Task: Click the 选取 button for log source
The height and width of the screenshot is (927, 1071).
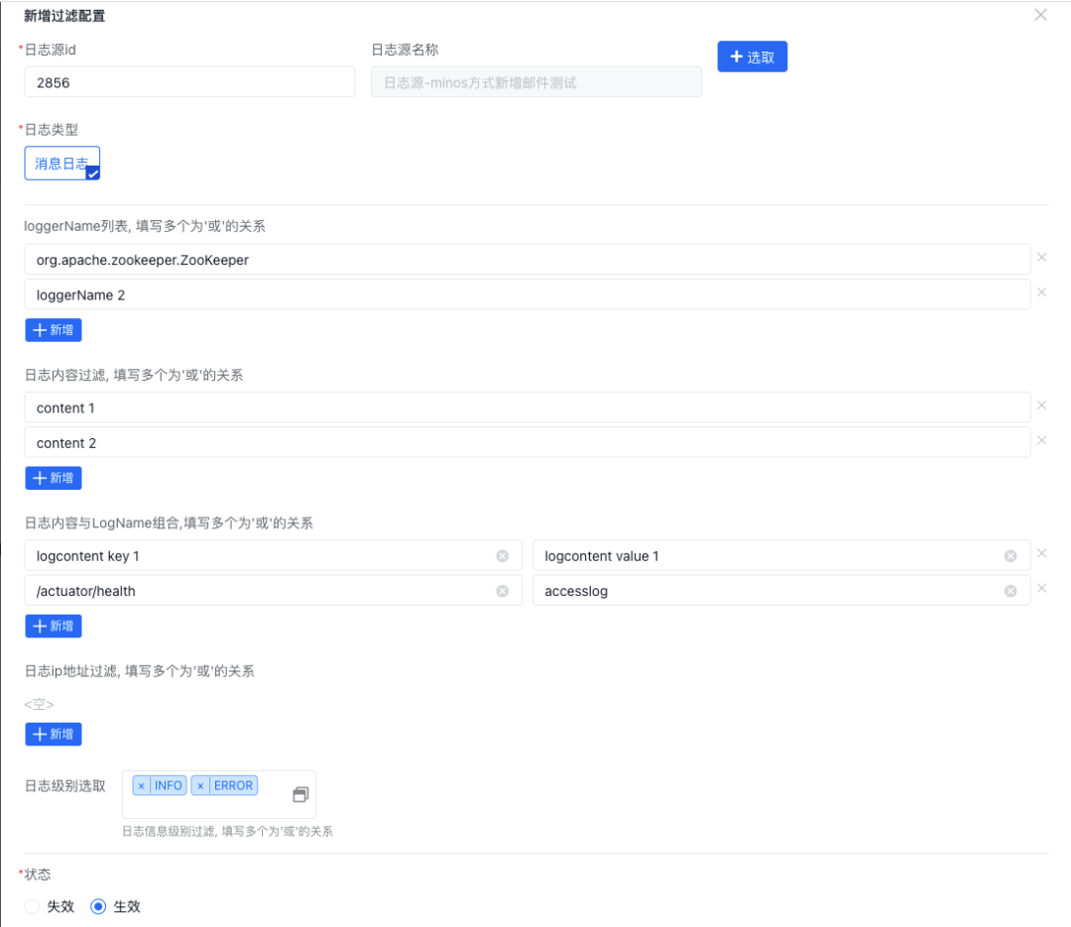Action: tap(752, 57)
